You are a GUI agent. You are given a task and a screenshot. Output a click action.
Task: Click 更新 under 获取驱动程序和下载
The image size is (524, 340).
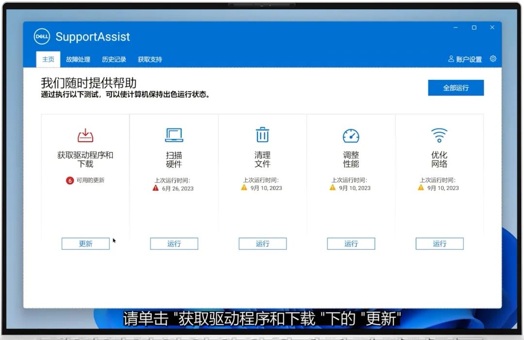85,243
